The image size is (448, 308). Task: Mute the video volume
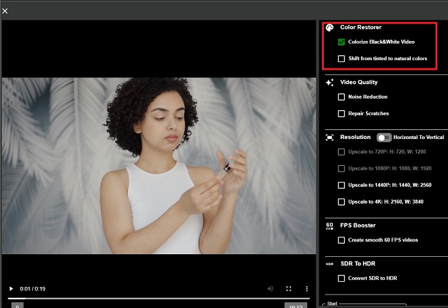click(271, 289)
